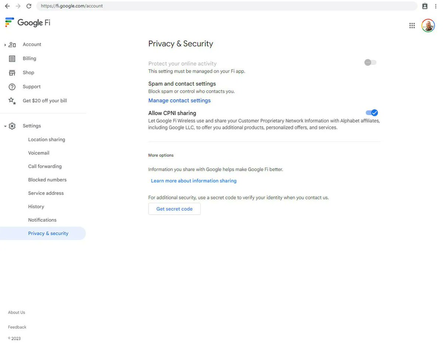Select Settings in the sidebar
Viewport: 443px width, 344px height.
[32, 126]
